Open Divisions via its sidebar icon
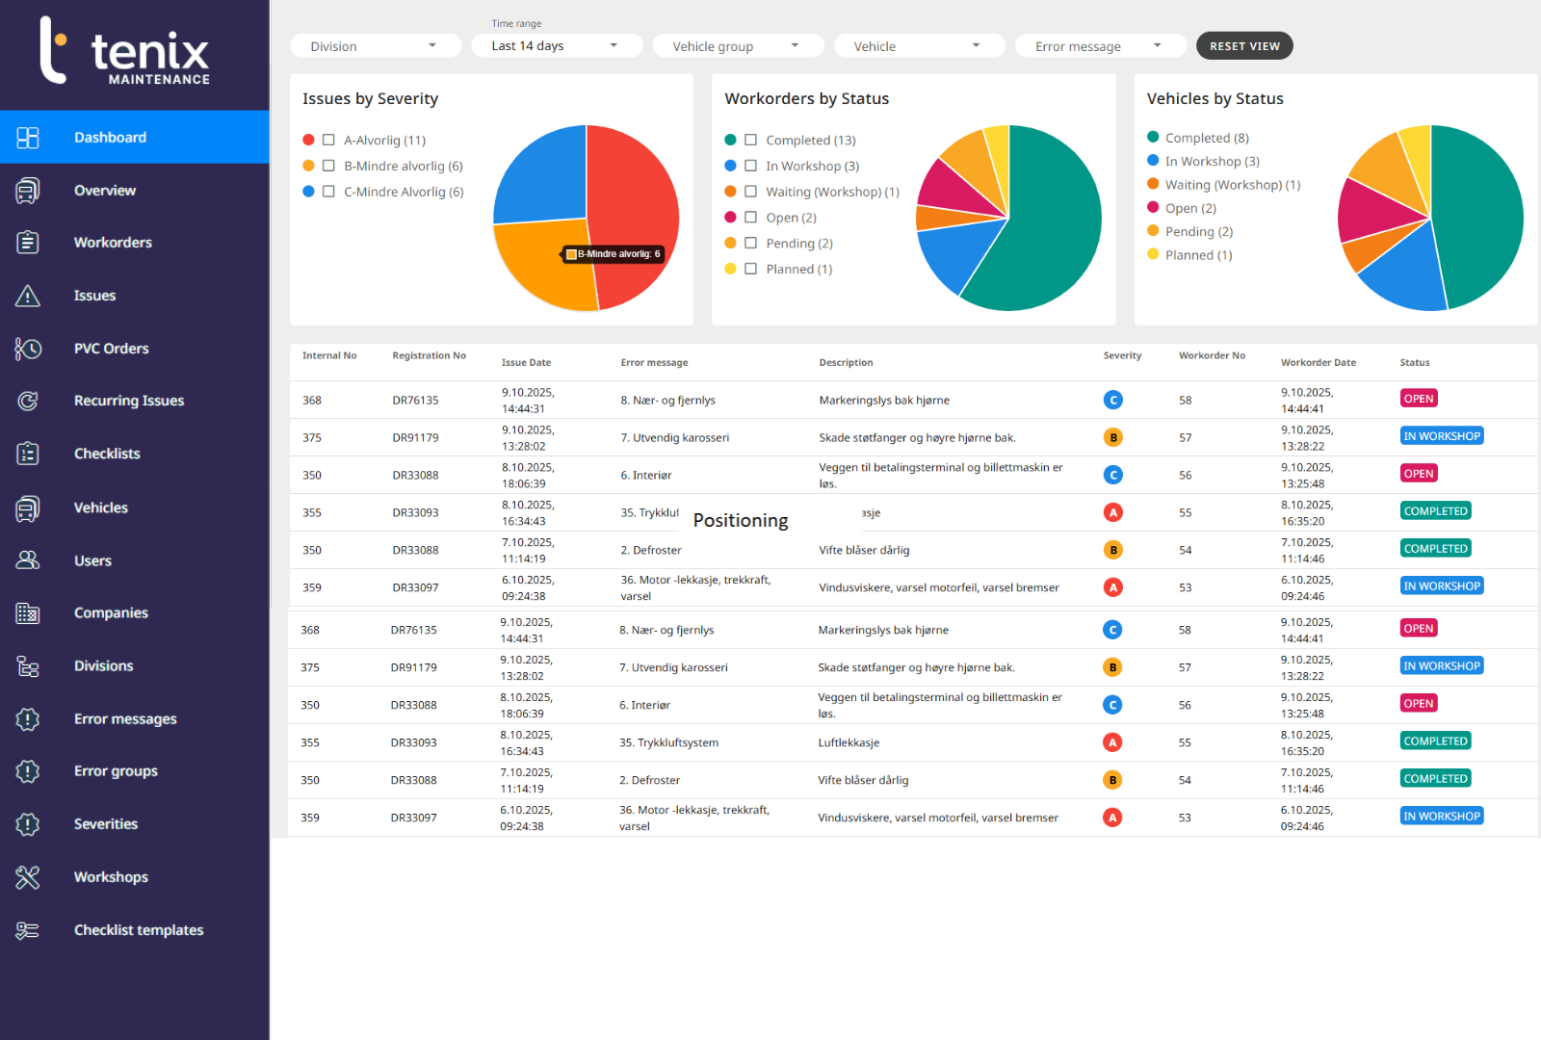This screenshot has width=1541, height=1040. click(x=28, y=666)
